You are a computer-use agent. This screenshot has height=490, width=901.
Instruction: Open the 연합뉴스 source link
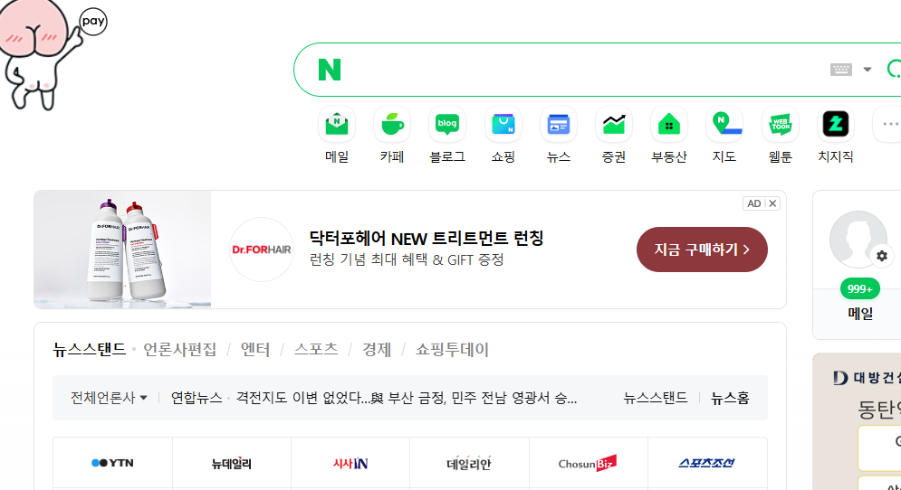pos(196,398)
